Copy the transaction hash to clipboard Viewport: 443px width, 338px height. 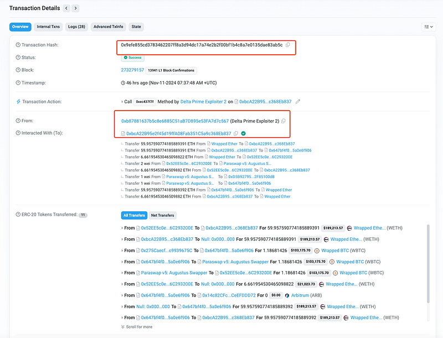(x=287, y=45)
